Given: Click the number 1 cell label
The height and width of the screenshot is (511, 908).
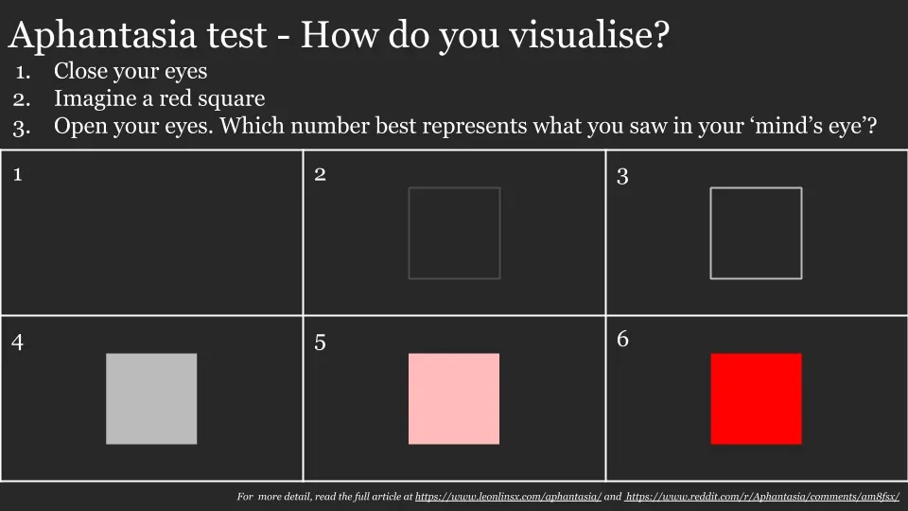Looking at the screenshot, I should point(18,173).
